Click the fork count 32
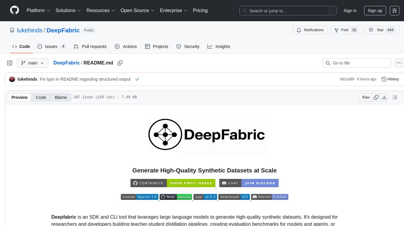This screenshot has height=226, width=404. tap(354, 30)
